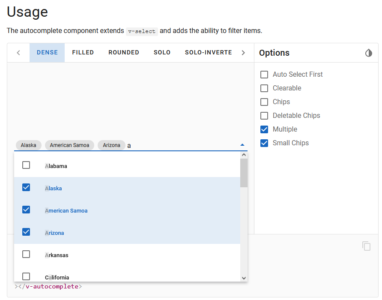The width and height of the screenshot is (382, 300).
Task: Click the Alaska chip
Action: coord(28,145)
